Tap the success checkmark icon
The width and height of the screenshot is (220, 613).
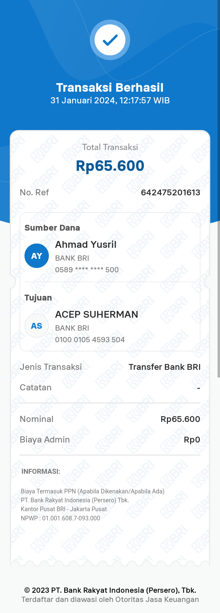click(110, 40)
